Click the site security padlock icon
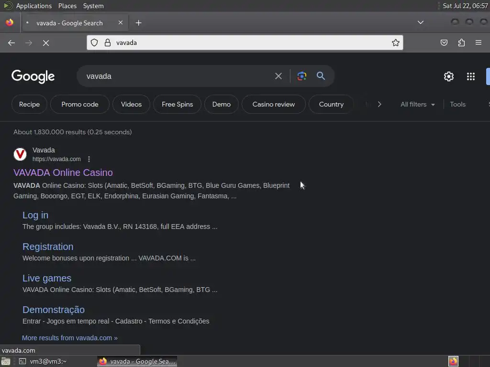The width and height of the screenshot is (490, 367). point(108,43)
